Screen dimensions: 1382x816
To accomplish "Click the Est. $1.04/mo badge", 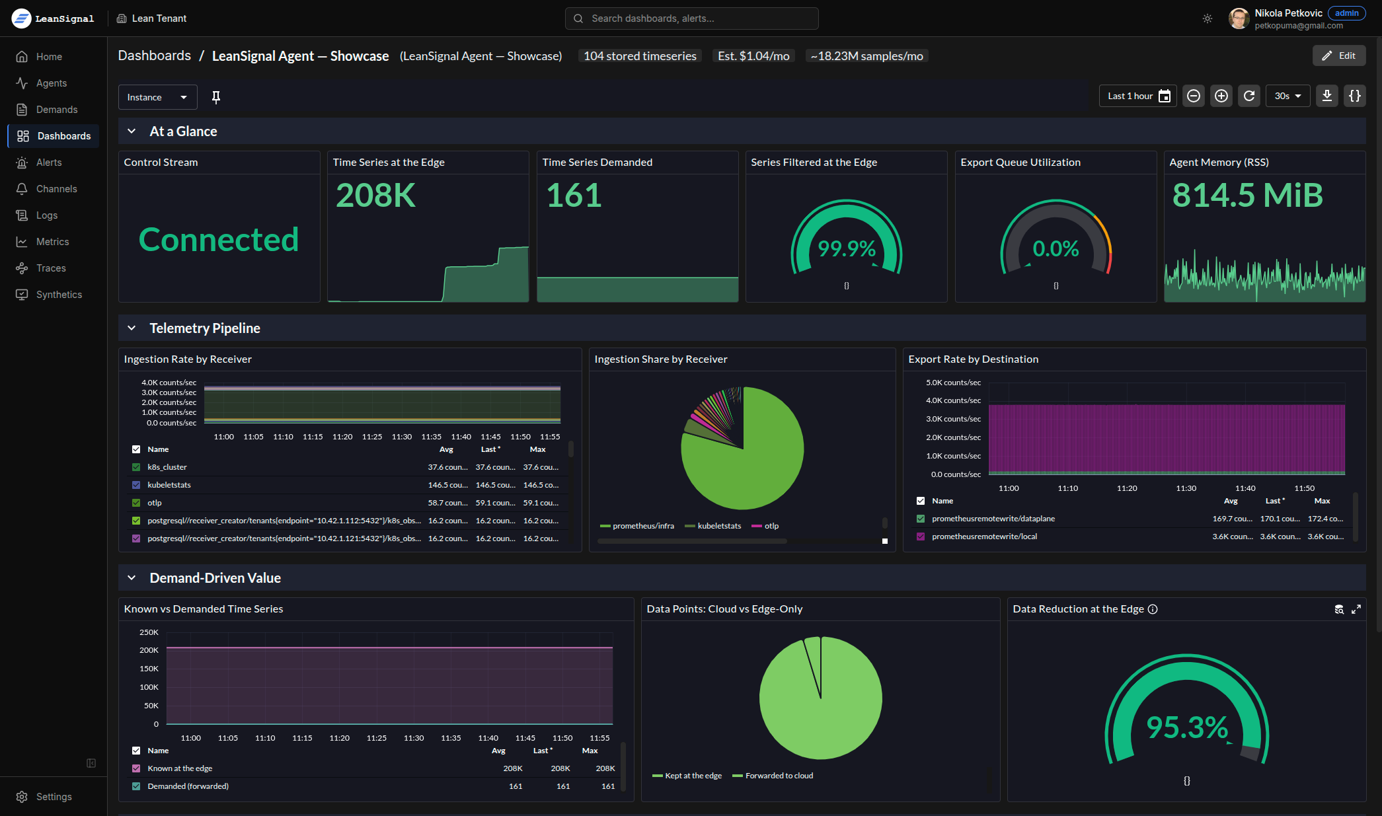I will click(x=753, y=56).
